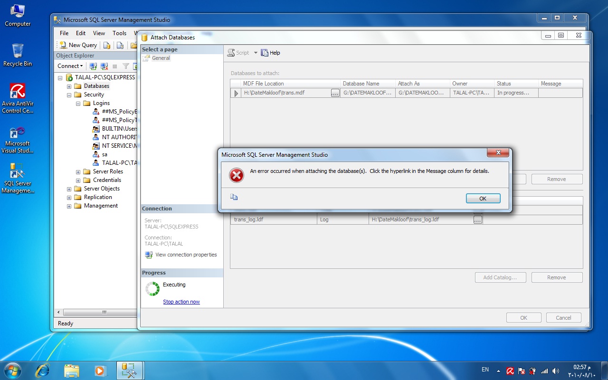
Task: Click the Stop action now link
Action: (181, 302)
